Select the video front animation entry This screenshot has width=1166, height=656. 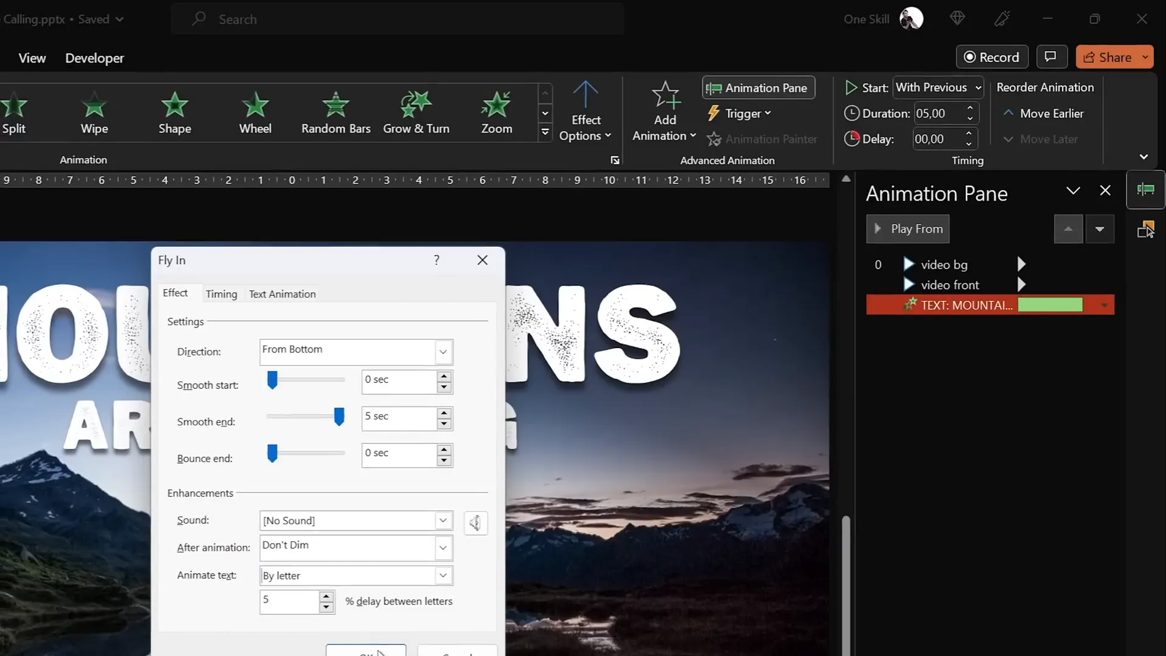tap(990, 284)
